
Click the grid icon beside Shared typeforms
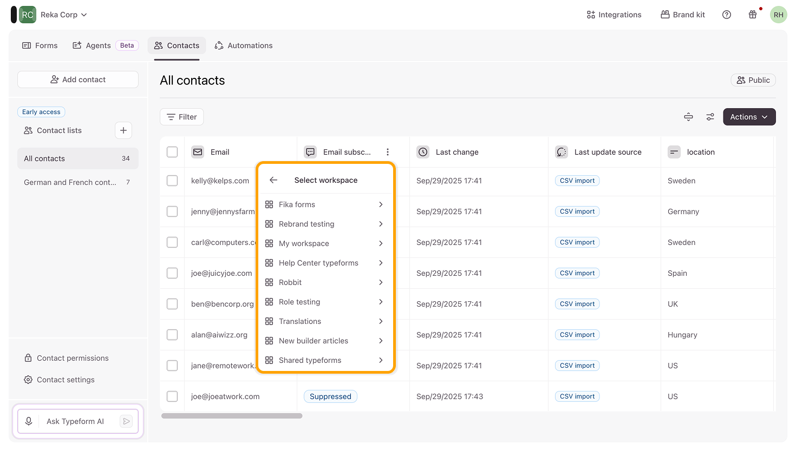(x=269, y=360)
